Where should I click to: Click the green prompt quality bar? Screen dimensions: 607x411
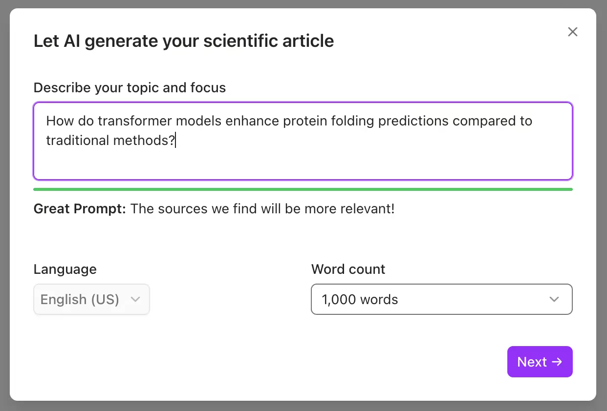tap(303, 188)
